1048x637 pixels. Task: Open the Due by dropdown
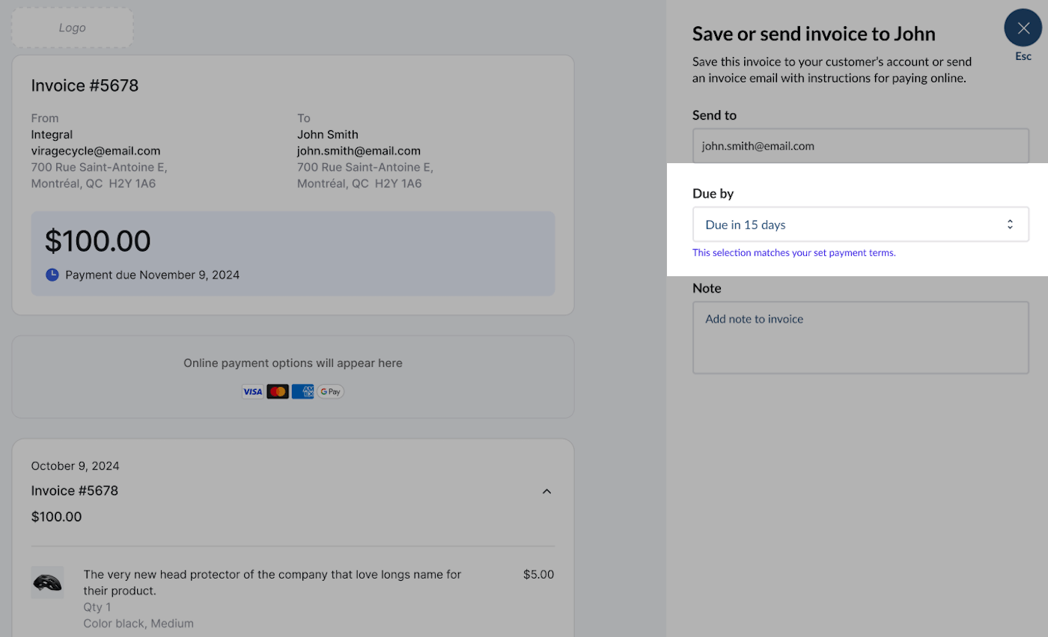coord(861,224)
